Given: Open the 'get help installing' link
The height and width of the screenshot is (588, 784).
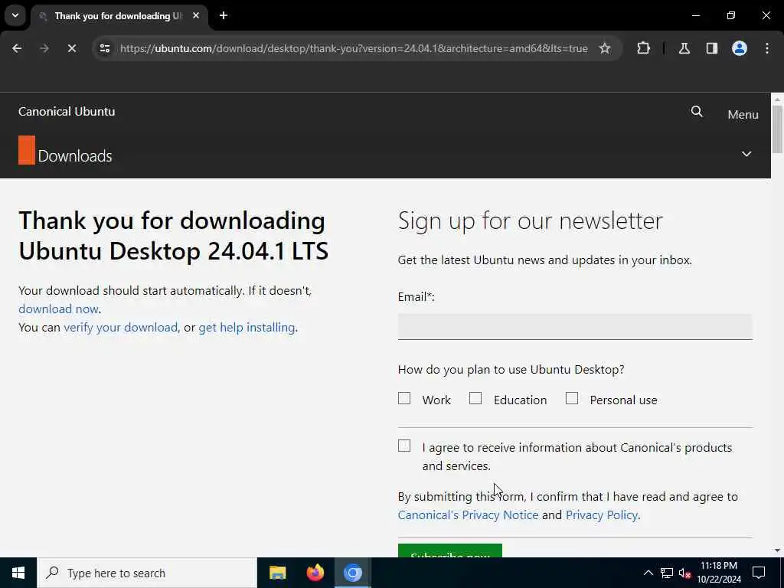Looking at the screenshot, I should coord(247,328).
